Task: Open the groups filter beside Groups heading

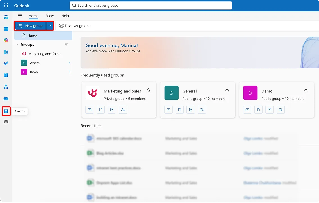Action: tap(66, 44)
